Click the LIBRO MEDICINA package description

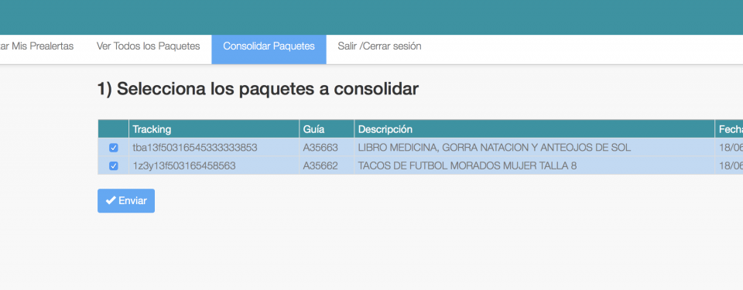coord(495,148)
